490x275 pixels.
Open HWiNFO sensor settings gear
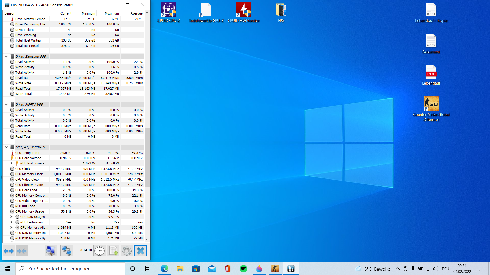pyautogui.click(x=127, y=251)
